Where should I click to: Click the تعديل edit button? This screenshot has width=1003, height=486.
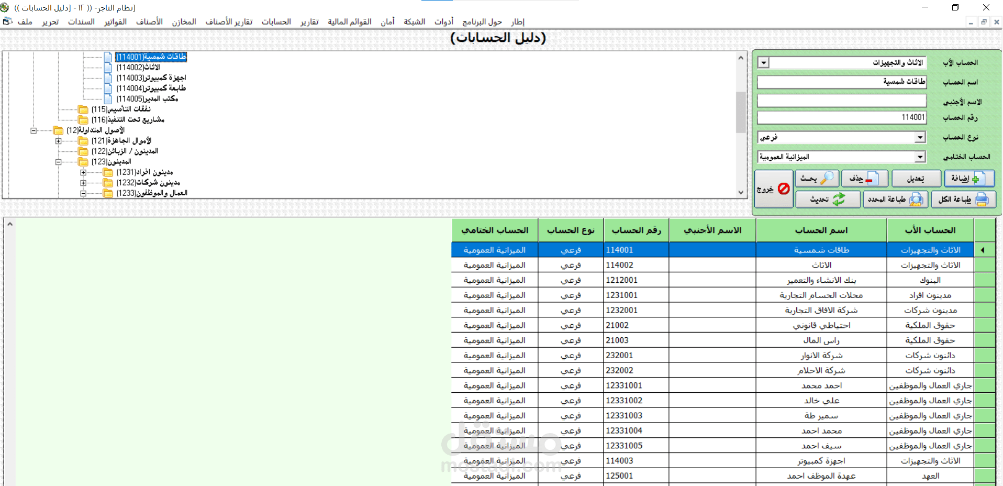pyautogui.click(x=916, y=179)
